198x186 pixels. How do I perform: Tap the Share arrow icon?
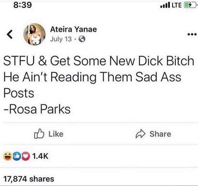pyautogui.click(x=140, y=134)
